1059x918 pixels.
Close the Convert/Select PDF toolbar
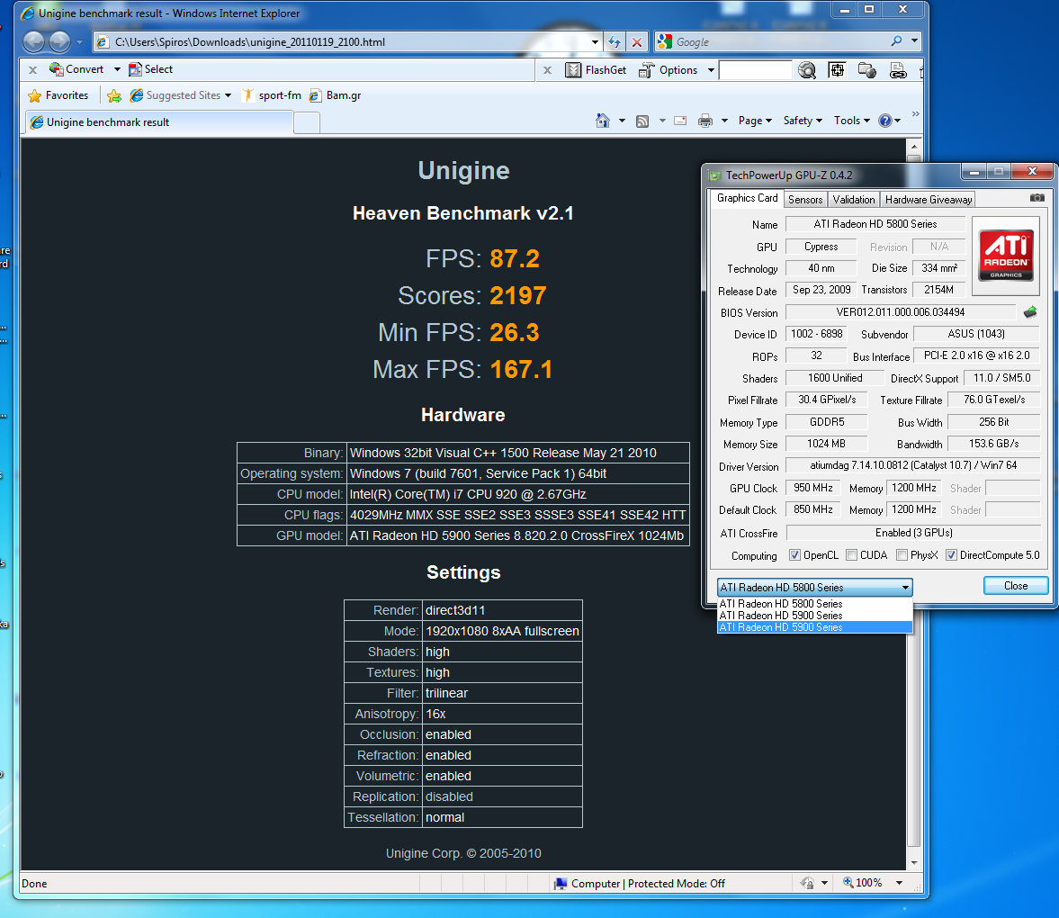pyautogui.click(x=32, y=69)
